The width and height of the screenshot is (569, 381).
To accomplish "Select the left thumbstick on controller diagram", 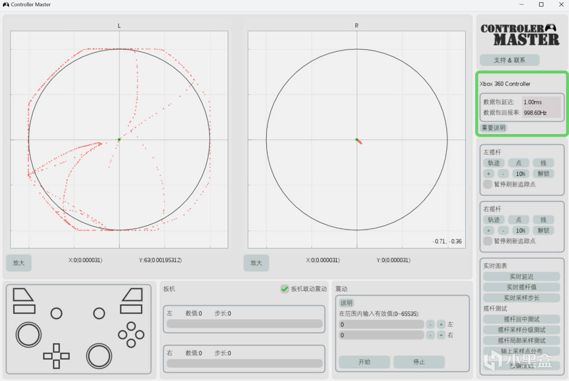I will click(x=28, y=334).
